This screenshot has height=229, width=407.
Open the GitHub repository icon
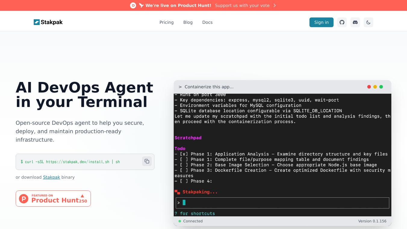[342, 22]
